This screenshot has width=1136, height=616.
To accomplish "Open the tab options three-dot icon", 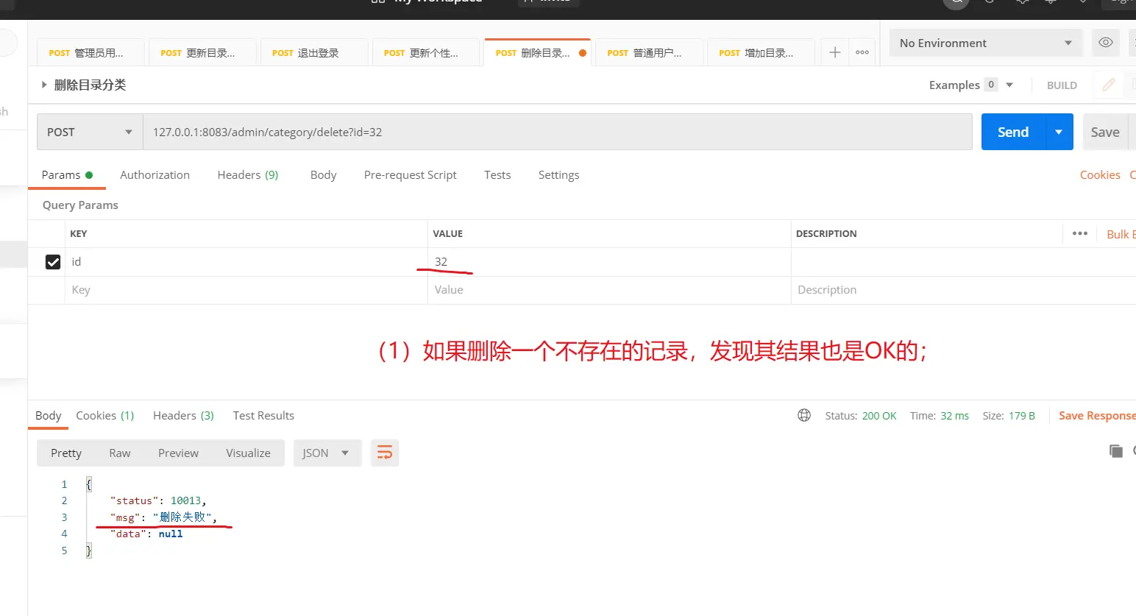I will coord(862,52).
